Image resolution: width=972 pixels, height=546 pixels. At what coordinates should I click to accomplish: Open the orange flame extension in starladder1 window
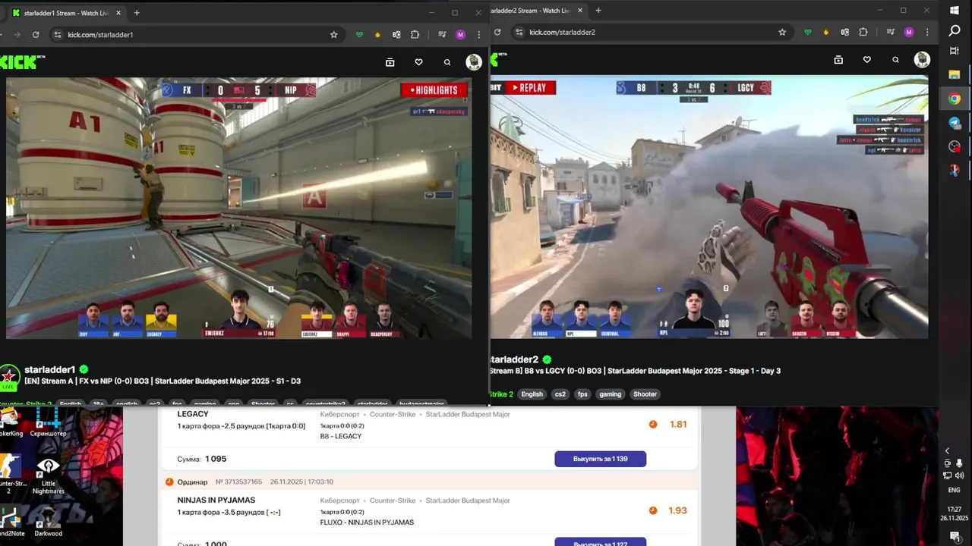[x=378, y=34]
